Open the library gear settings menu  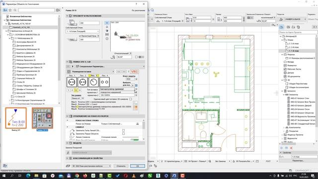tap(58, 10)
